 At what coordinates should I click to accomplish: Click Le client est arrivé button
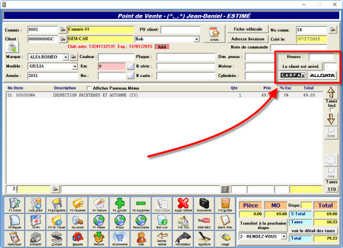point(301,66)
